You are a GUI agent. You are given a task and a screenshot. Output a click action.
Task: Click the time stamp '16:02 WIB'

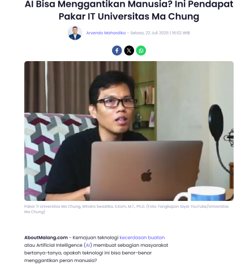tap(181, 33)
